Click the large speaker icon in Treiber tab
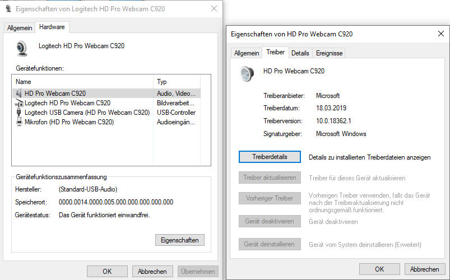This screenshot has width=450, height=280. coord(247,74)
